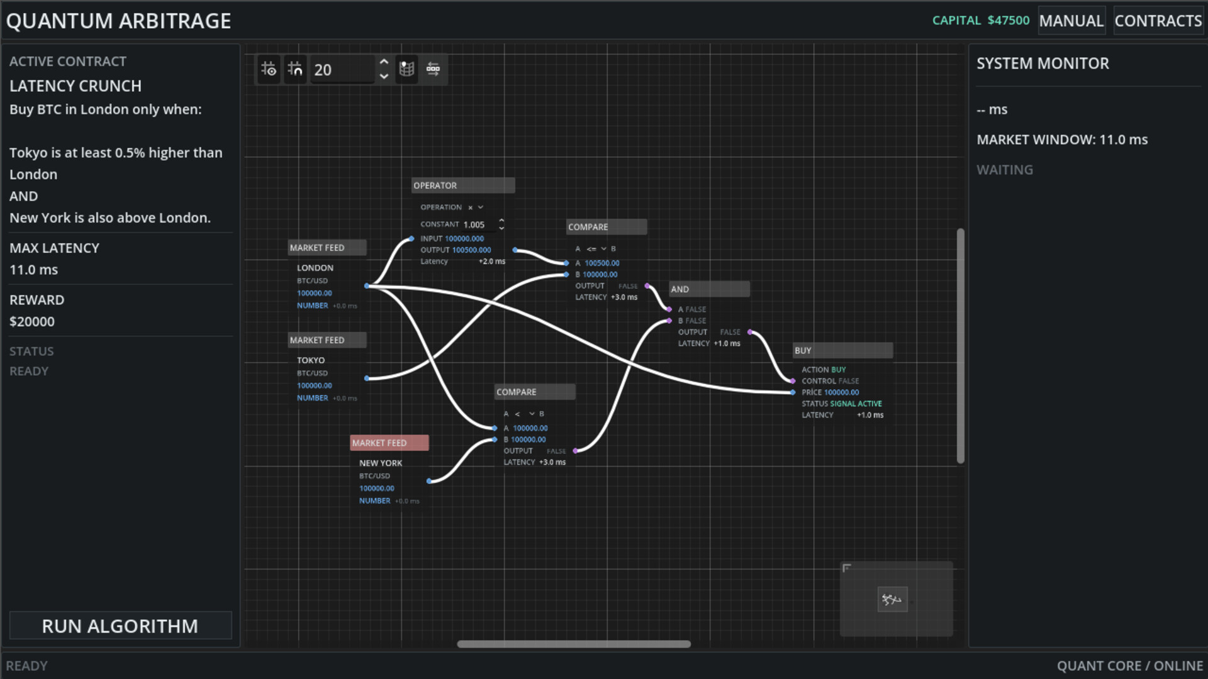Viewport: 1208px width, 679px height.
Task: Open the < comparison dropdown in lower Compare
Action: tap(524, 414)
